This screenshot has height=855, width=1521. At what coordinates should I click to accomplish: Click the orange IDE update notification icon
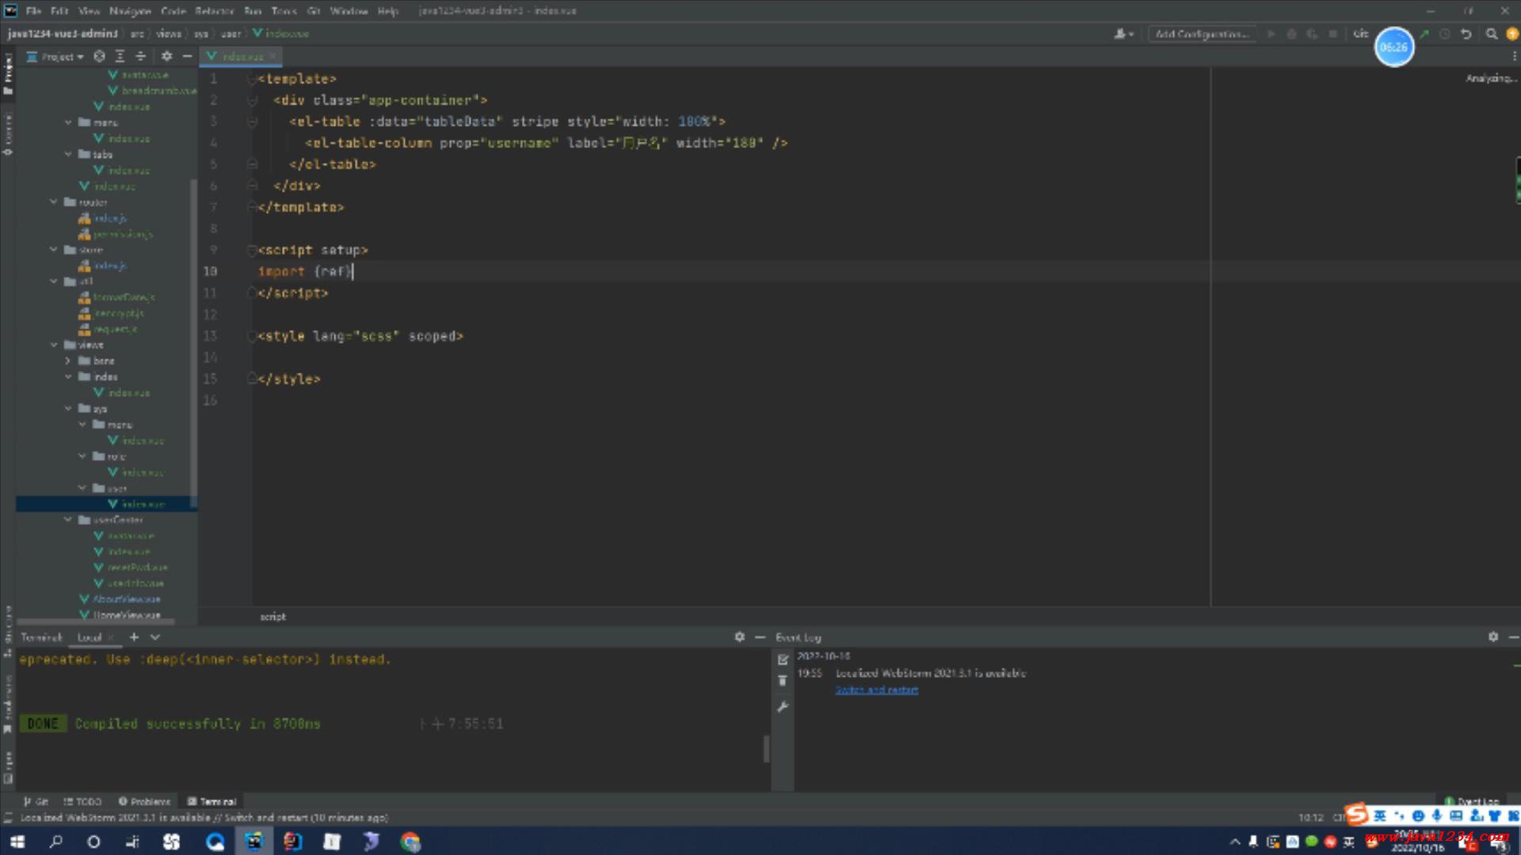(x=1511, y=34)
